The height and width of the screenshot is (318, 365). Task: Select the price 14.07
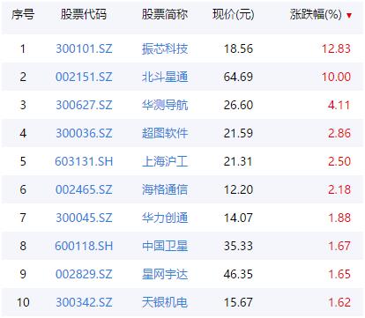[x=238, y=218]
